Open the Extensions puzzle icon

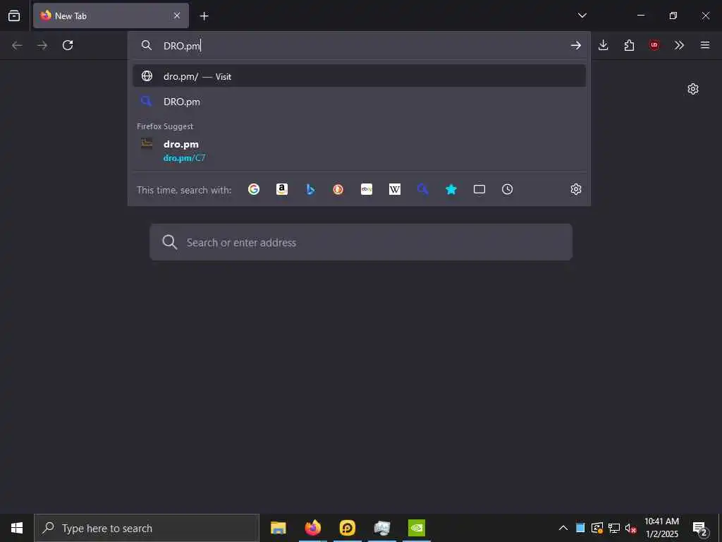pyautogui.click(x=629, y=45)
